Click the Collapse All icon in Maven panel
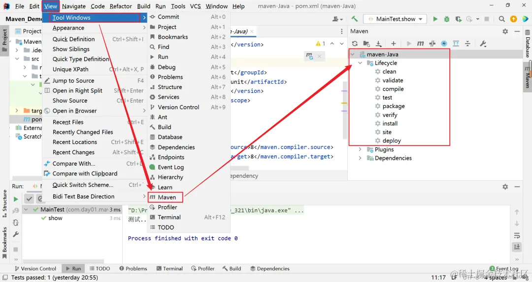 [467, 43]
